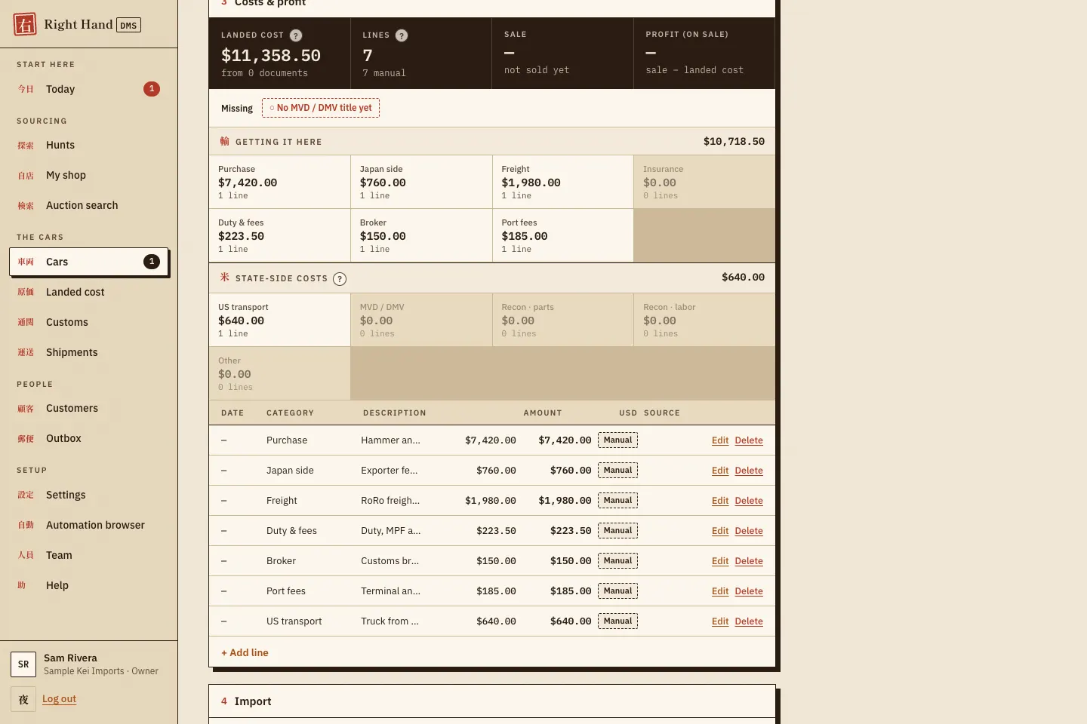The height and width of the screenshot is (724, 1087).
Task: Open the Lines help question mark icon
Action: tap(402, 35)
